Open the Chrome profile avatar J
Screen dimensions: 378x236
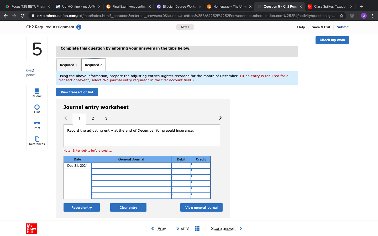364,16
